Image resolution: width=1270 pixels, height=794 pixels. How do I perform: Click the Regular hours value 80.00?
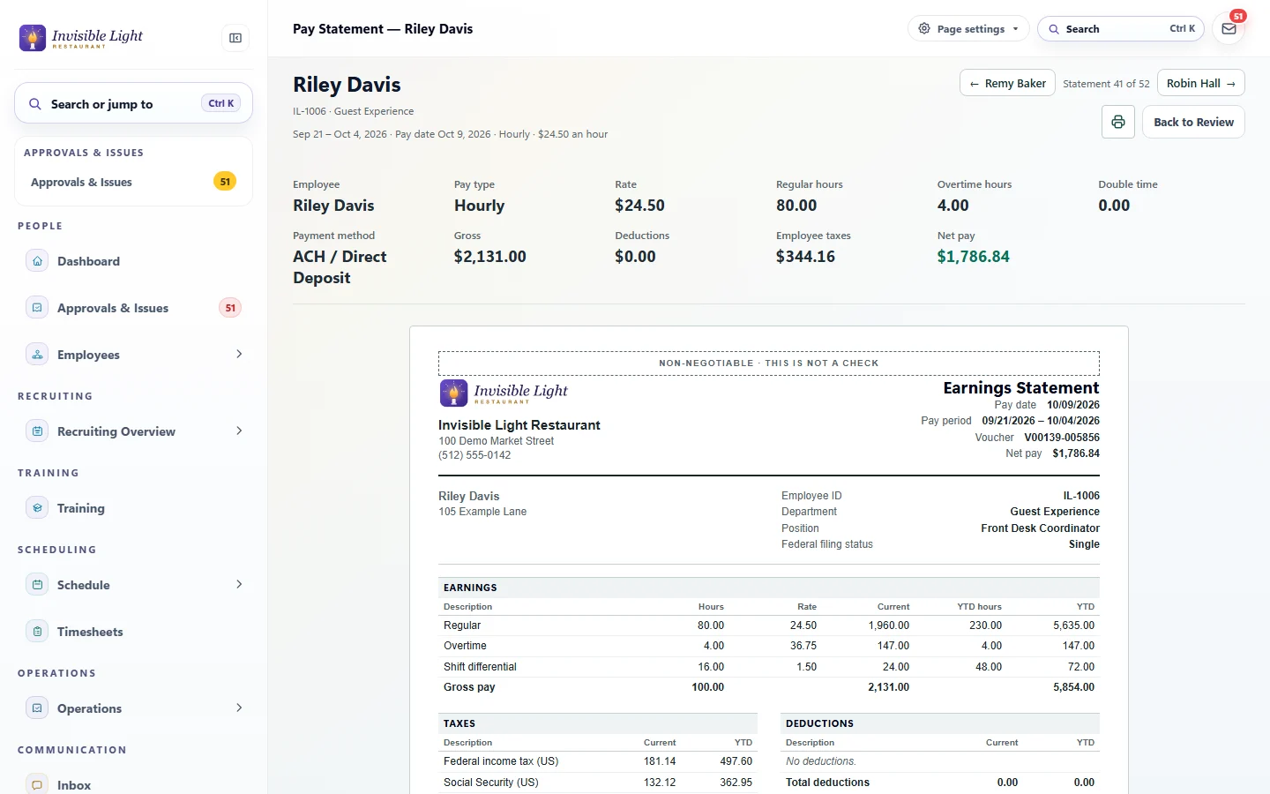point(796,206)
